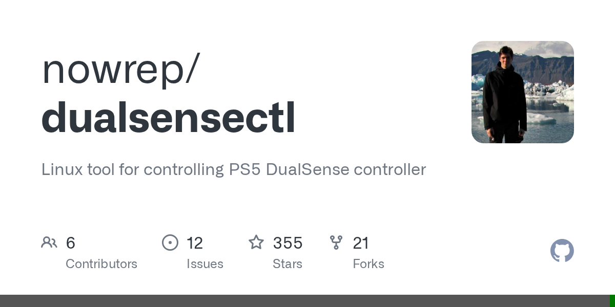Click the issues count "12"
The height and width of the screenshot is (307, 615).
(195, 243)
